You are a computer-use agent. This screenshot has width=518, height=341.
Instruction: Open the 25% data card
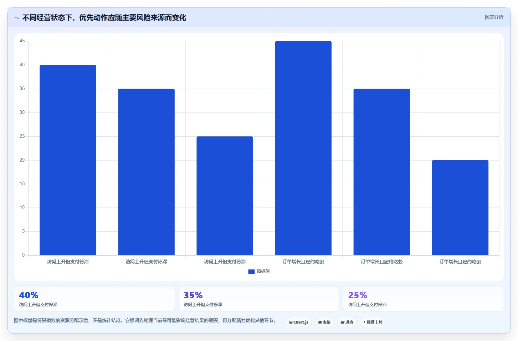coord(423,299)
